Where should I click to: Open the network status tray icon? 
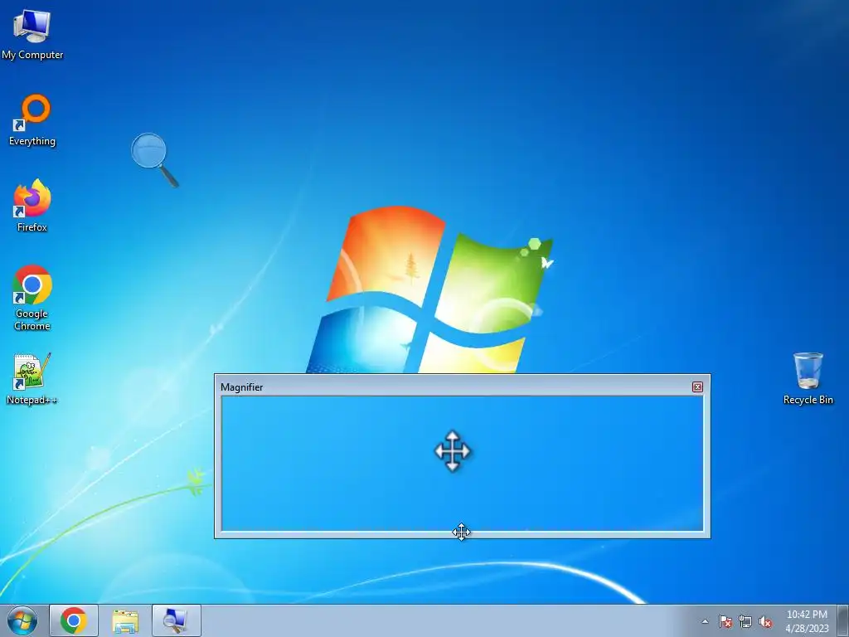745,621
